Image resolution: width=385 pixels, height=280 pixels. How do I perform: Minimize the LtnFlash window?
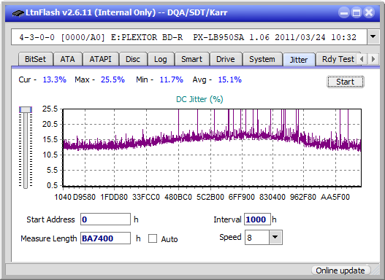pos(344,12)
